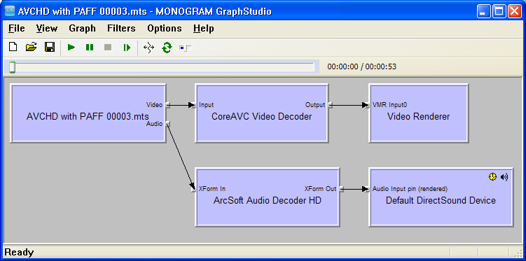Viewport: 526px width, 261px height.
Task: Click the Ready status bar text
Action: tap(19, 253)
